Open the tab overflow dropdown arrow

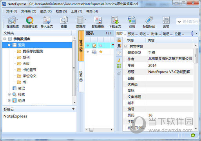point(197,33)
